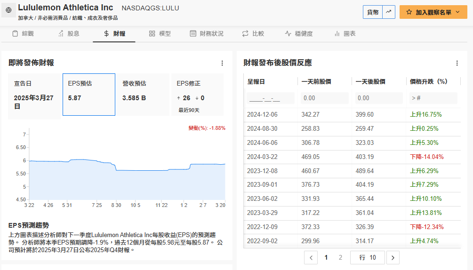Viewport: 473px width, 270px height.
Task: Click the trend chart icon button
Action: coord(389,12)
